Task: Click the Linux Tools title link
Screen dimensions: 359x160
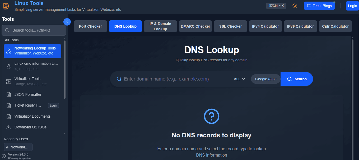Action: click(29, 3)
